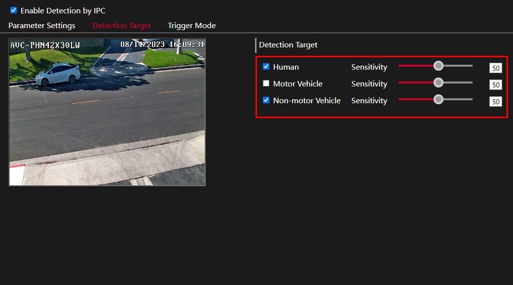Open the Parameter Settings tab

click(x=42, y=26)
